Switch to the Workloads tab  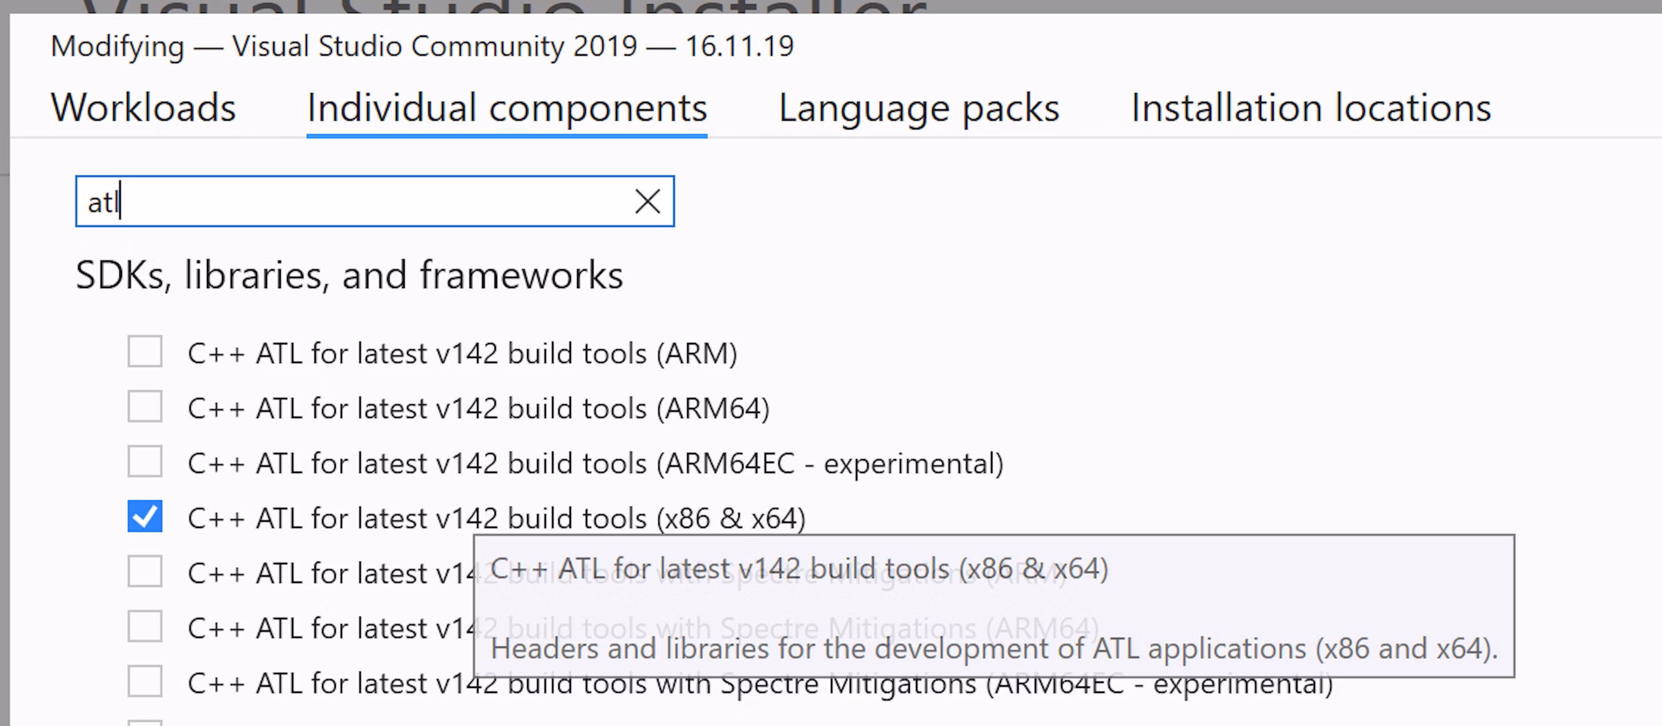click(x=143, y=107)
